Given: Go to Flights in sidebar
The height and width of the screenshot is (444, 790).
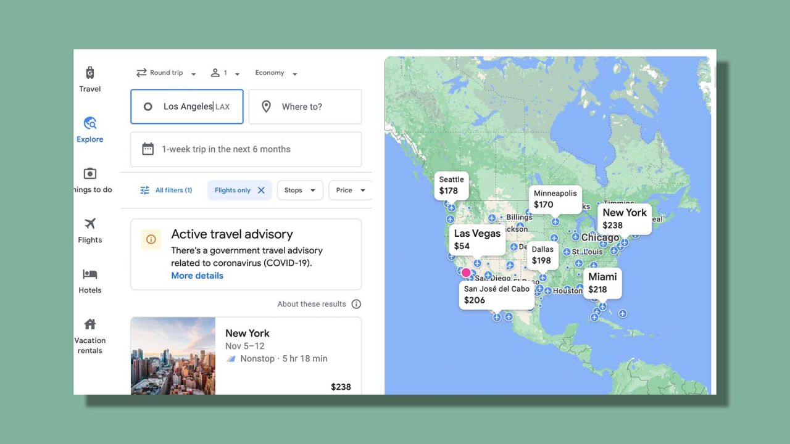Looking at the screenshot, I should point(90,230).
